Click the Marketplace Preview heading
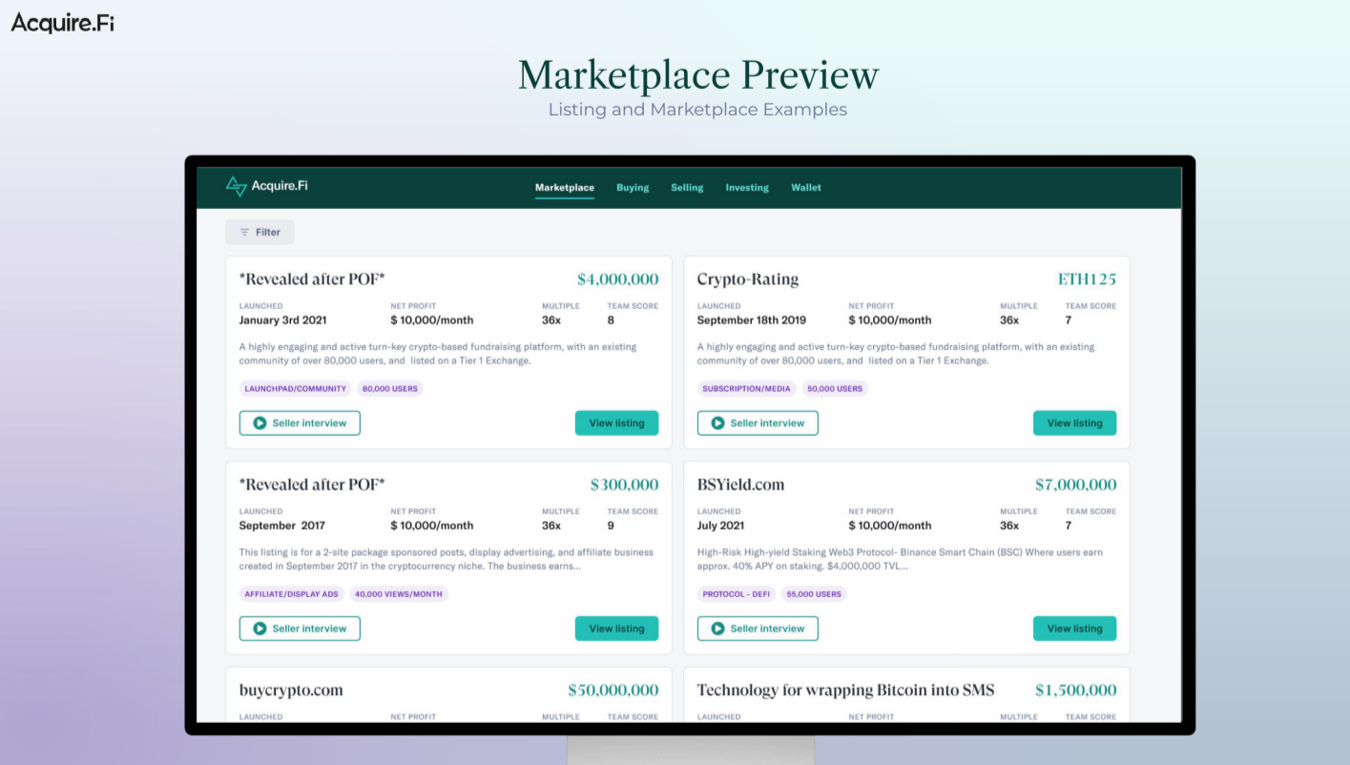 point(698,75)
